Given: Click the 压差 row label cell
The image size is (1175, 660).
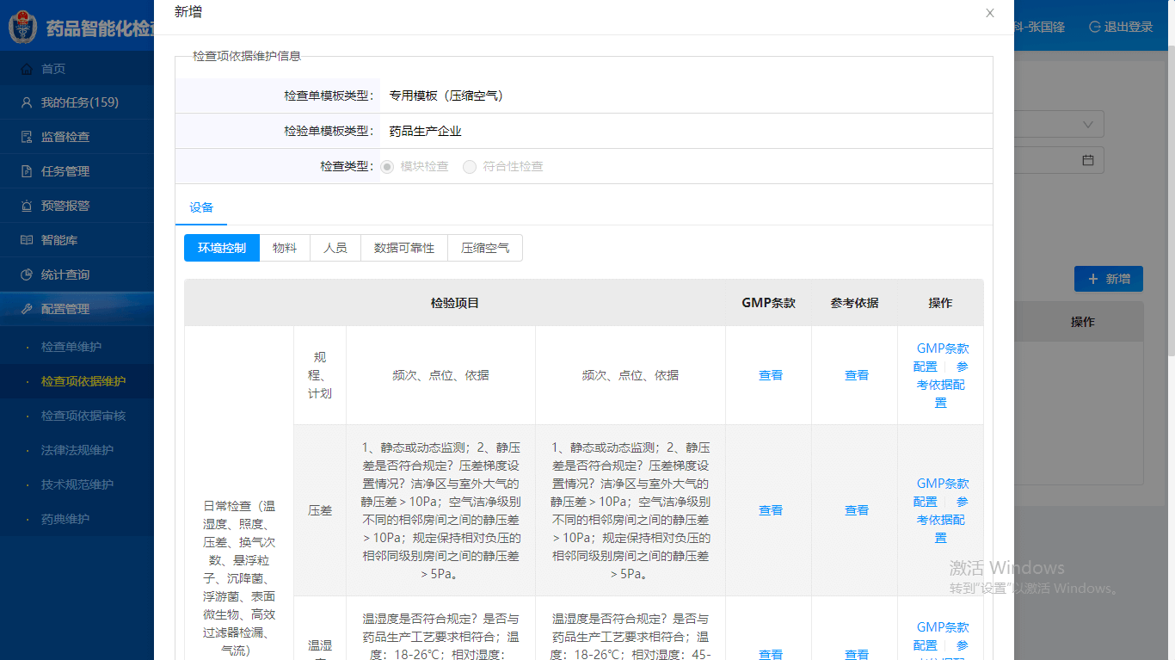Looking at the screenshot, I should (x=320, y=510).
